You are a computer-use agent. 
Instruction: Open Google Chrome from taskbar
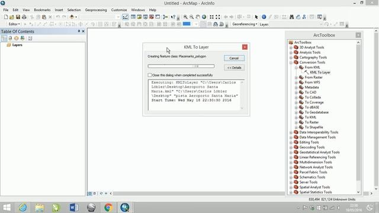click(x=108, y=208)
